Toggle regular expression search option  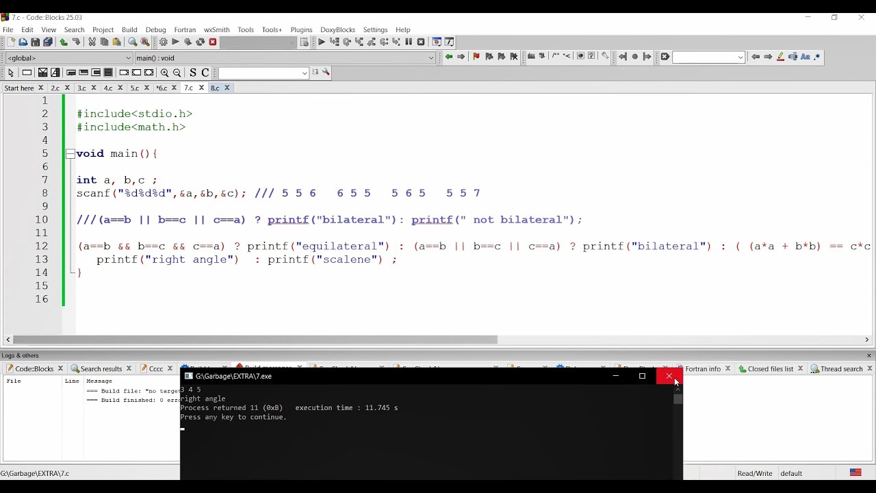coord(817,57)
